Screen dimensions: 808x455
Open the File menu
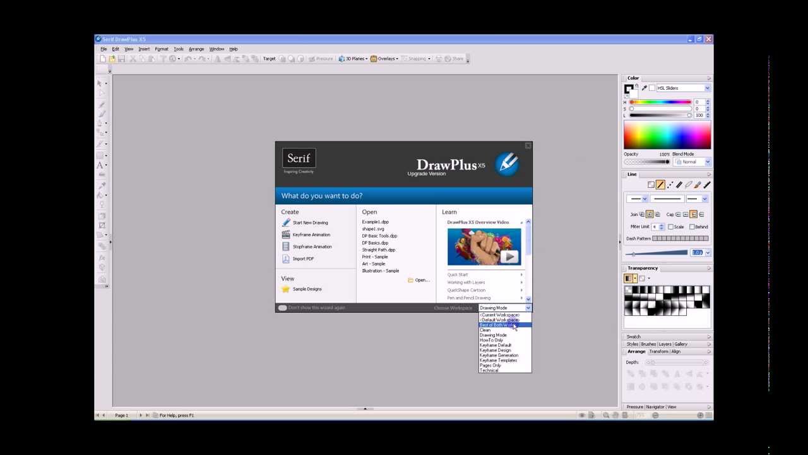pos(104,49)
